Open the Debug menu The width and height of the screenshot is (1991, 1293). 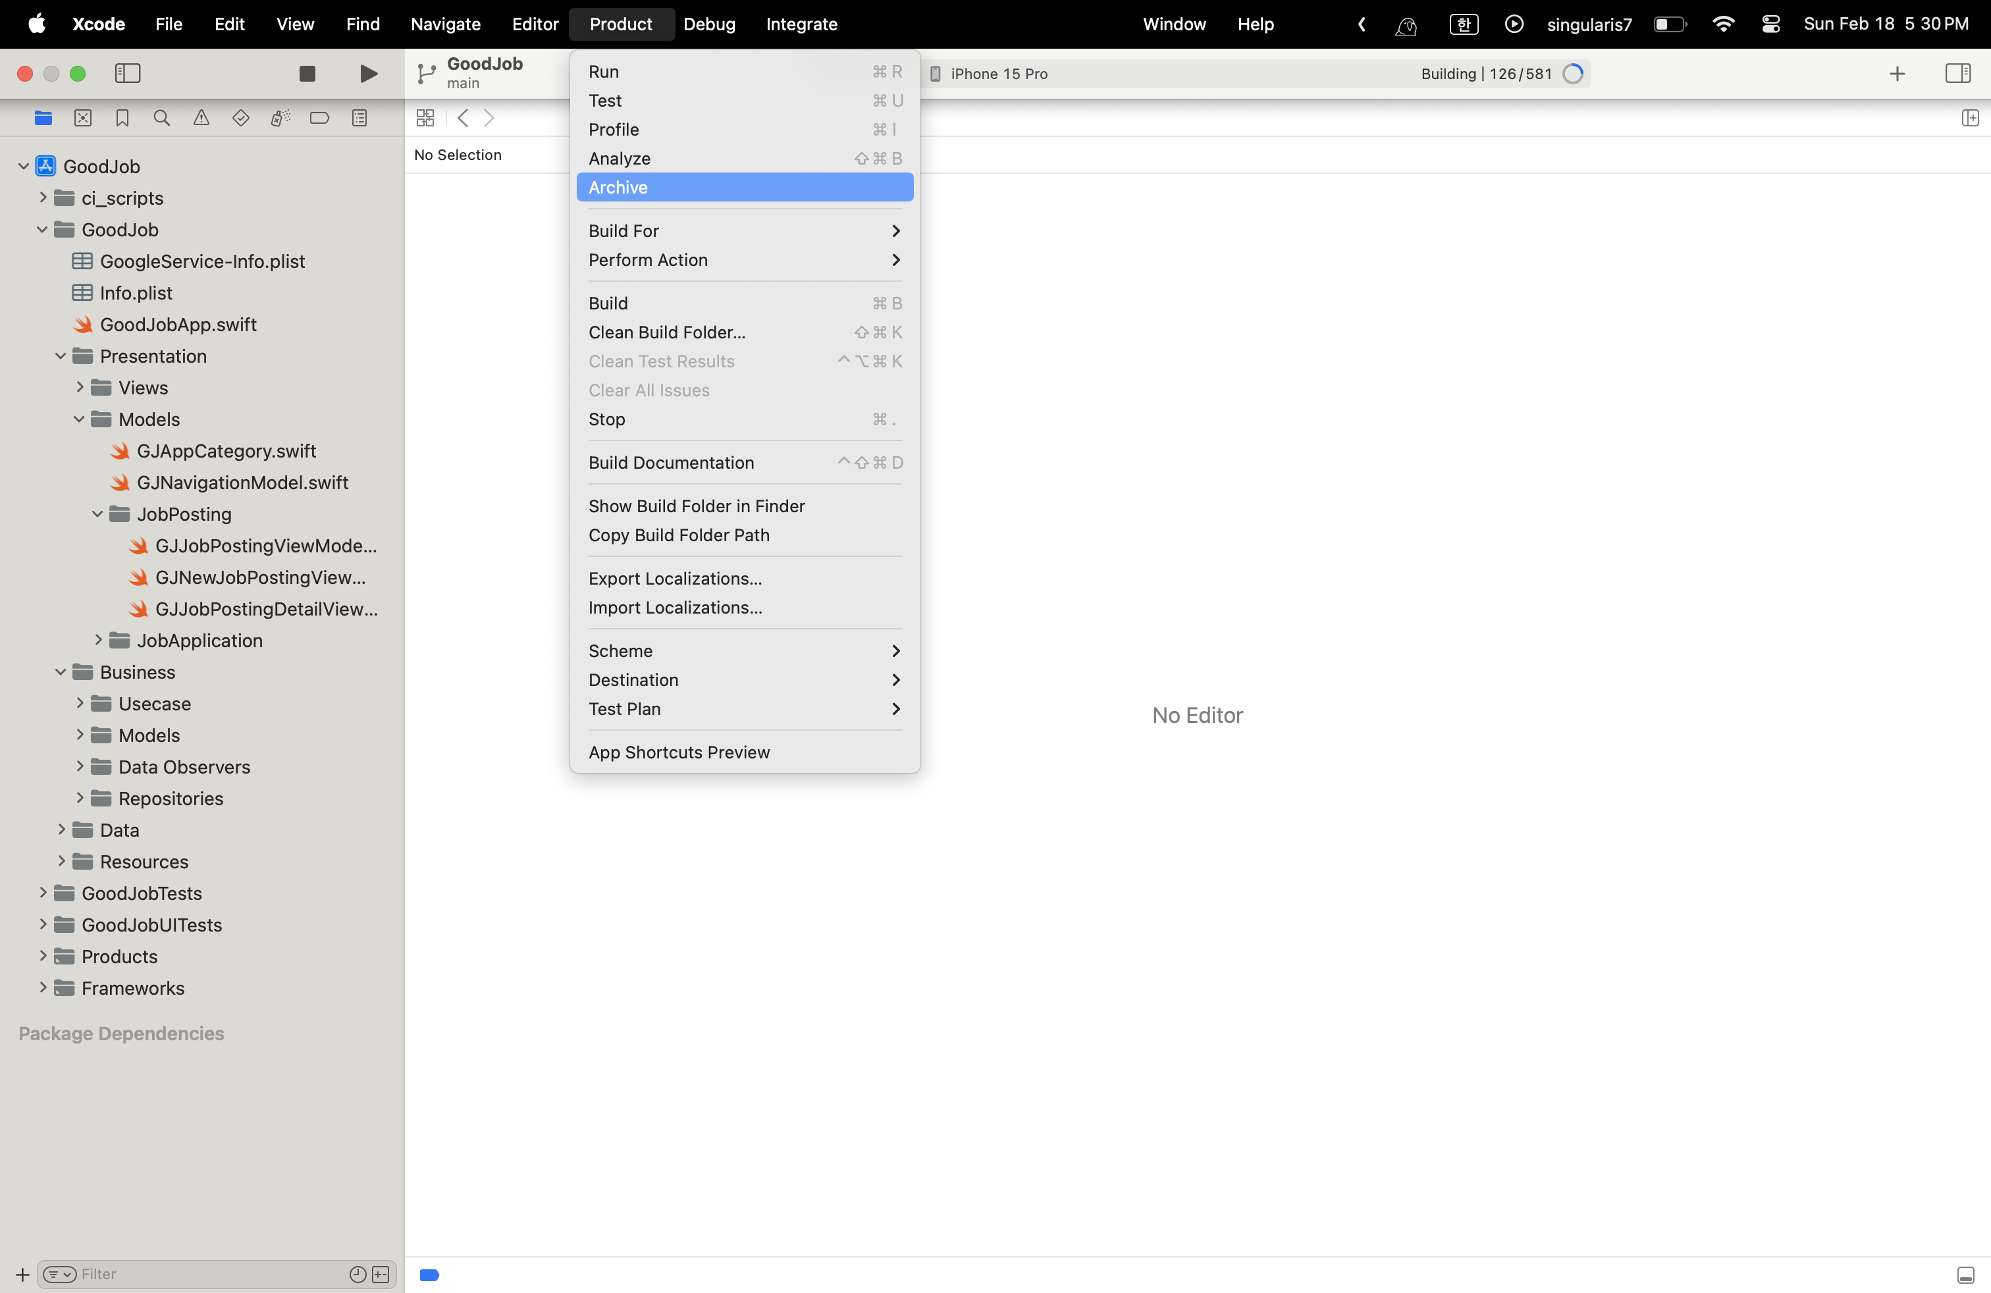(708, 24)
